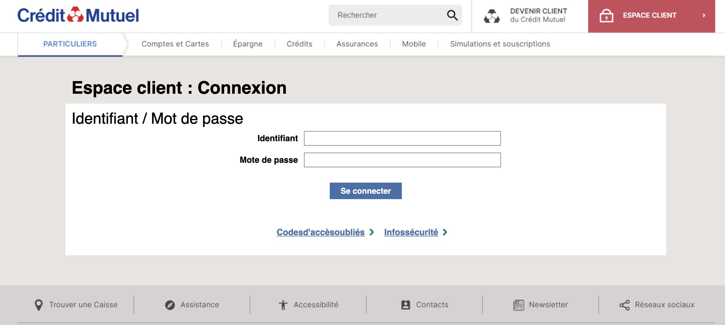Open the Comptes et Cartes menu
Screen dimensions: 725x325
(x=175, y=44)
